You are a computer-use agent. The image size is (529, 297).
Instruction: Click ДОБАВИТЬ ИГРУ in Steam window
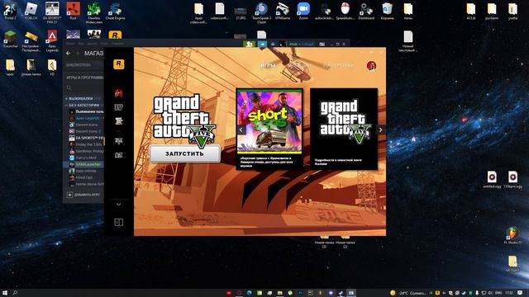coord(83,195)
